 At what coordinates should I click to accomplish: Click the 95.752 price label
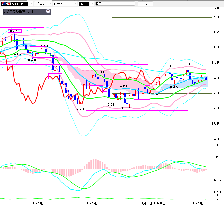coord(154,94)
